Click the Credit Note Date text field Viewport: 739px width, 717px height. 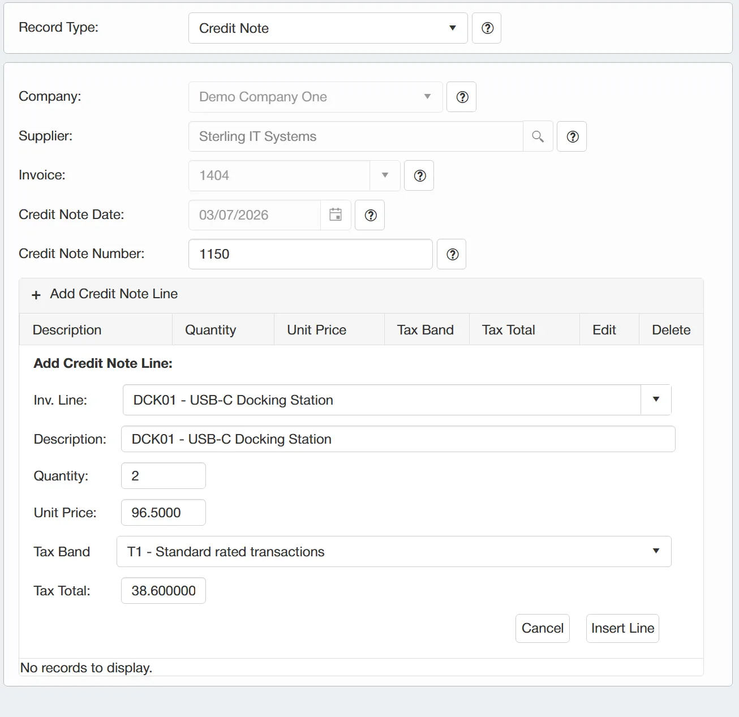[x=255, y=215]
